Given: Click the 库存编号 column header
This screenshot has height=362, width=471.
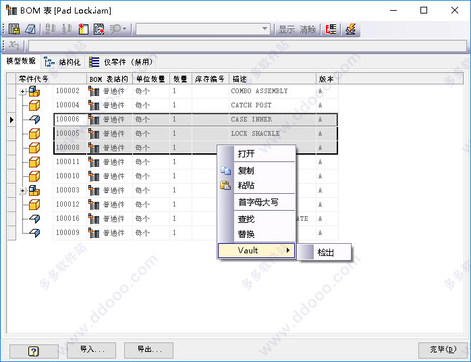Looking at the screenshot, I should 211,79.
